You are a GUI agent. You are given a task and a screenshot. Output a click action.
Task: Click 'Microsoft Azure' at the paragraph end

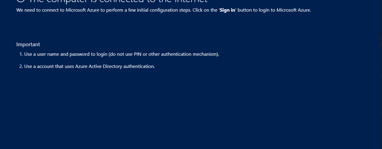click(x=294, y=10)
